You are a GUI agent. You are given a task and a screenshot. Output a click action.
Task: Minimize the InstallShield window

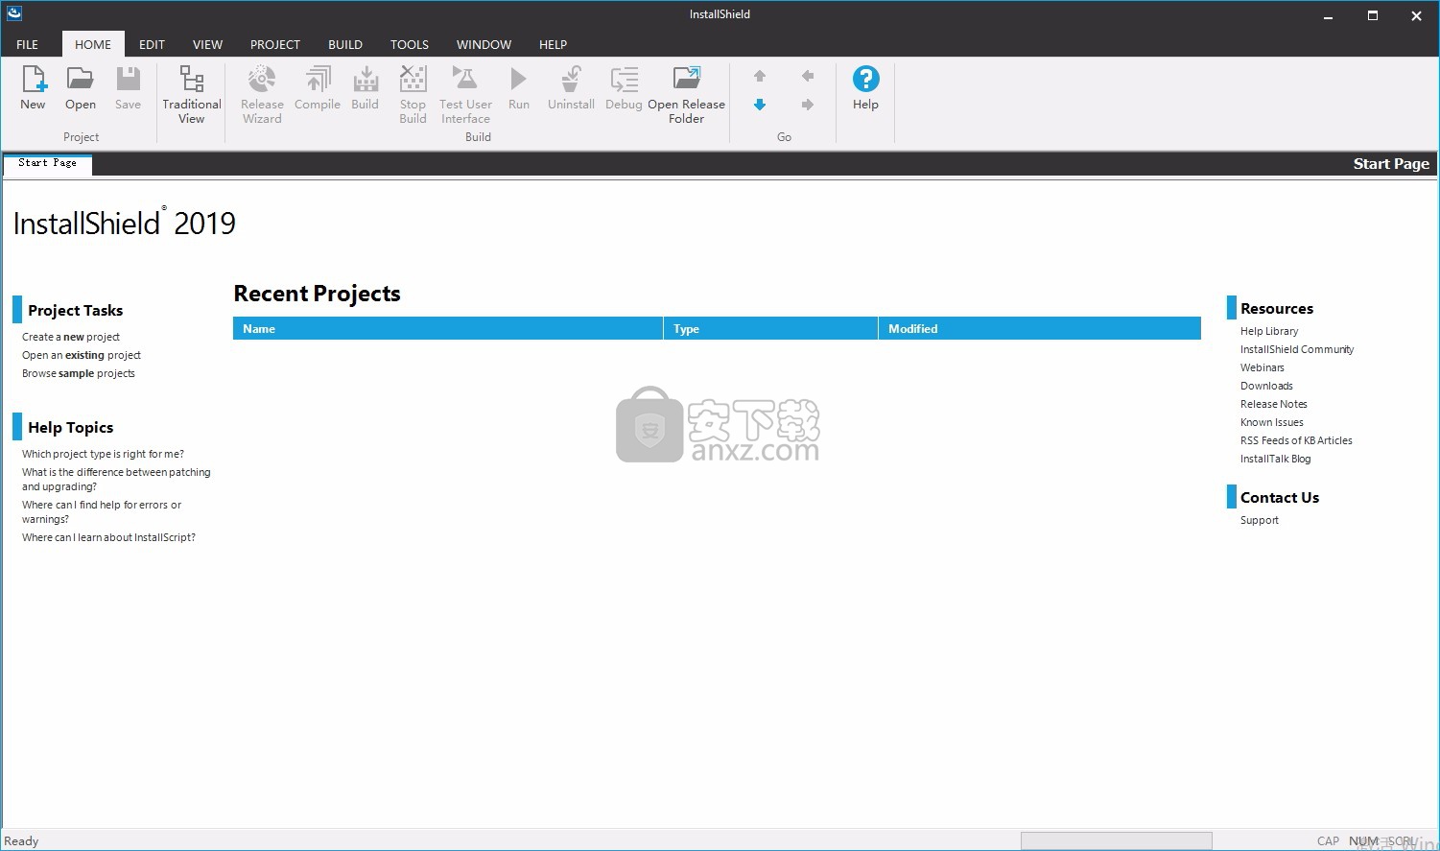tap(1329, 15)
